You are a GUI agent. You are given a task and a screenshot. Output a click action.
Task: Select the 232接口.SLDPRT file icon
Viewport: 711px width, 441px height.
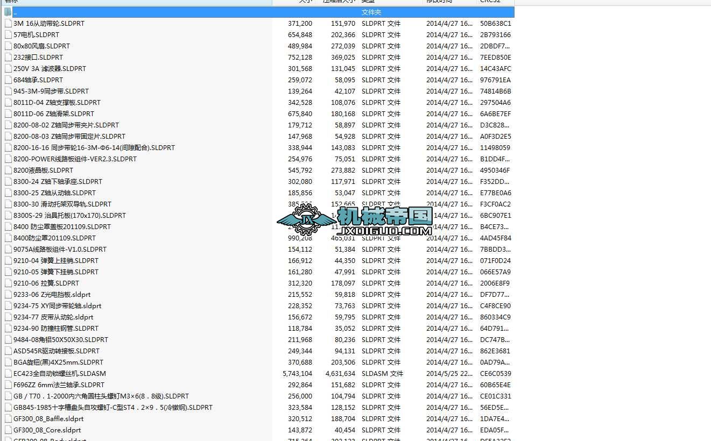tap(8, 57)
